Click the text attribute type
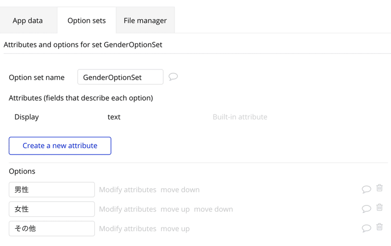 point(114,117)
